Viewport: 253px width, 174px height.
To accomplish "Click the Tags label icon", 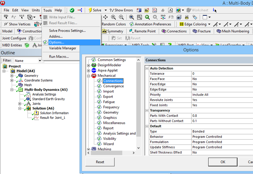I will coord(195,17).
